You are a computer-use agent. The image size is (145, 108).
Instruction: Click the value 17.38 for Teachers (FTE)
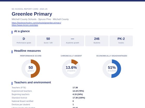tap(75, 87)
